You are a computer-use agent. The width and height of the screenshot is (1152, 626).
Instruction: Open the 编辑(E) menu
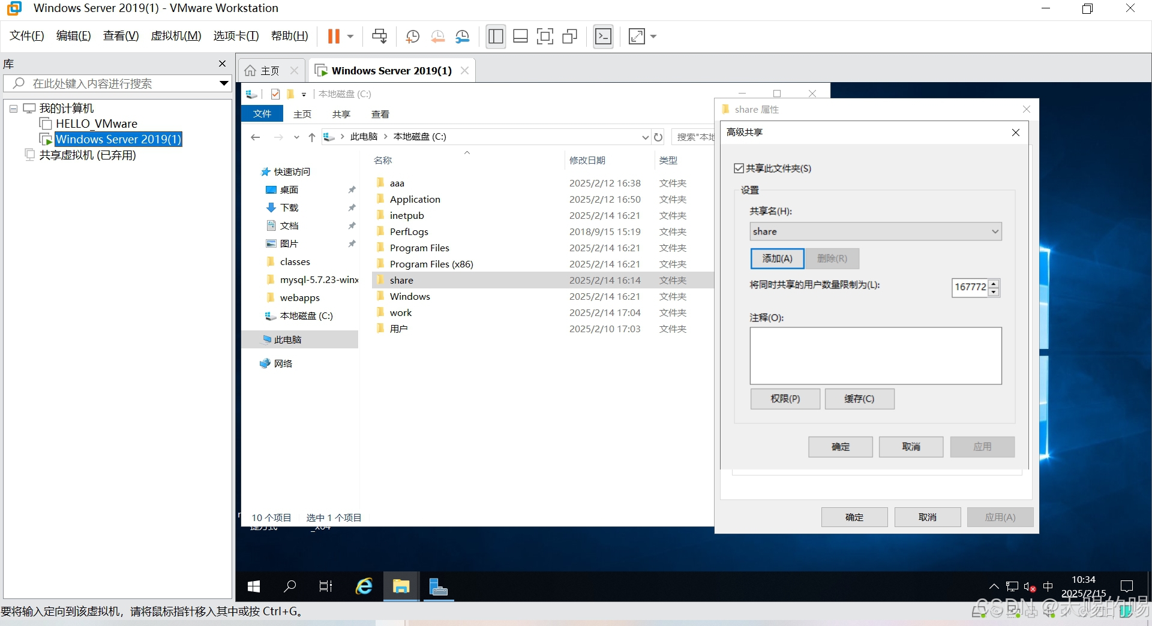pos(73,36)
